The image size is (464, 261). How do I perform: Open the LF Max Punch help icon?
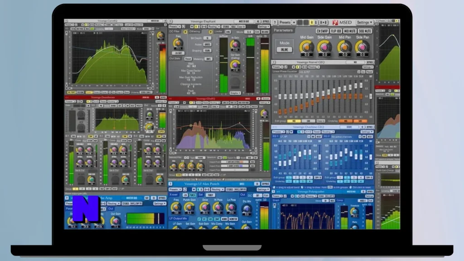pyautogui.click(x=170, y=184)
